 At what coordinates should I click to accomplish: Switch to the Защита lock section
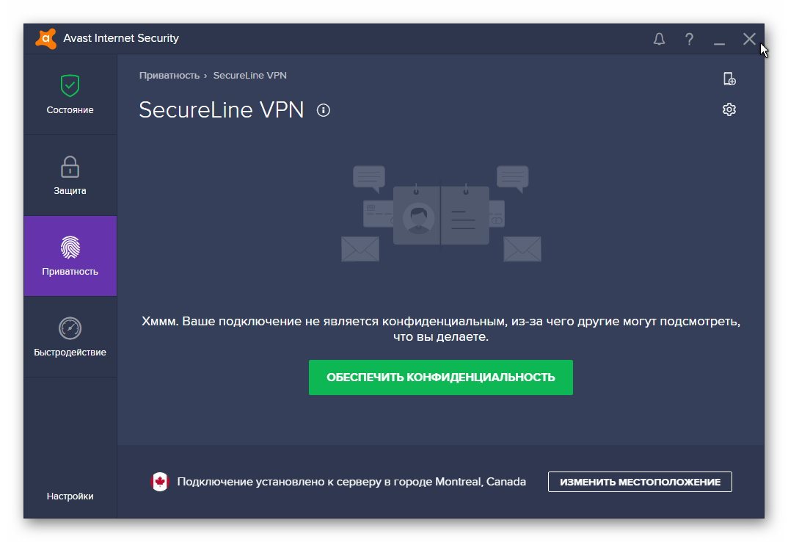point(70,175)
